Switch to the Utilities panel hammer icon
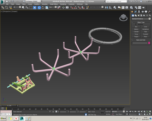Image resolution: width=152 pixels, height=121 pixels. [x=149, y=12]
